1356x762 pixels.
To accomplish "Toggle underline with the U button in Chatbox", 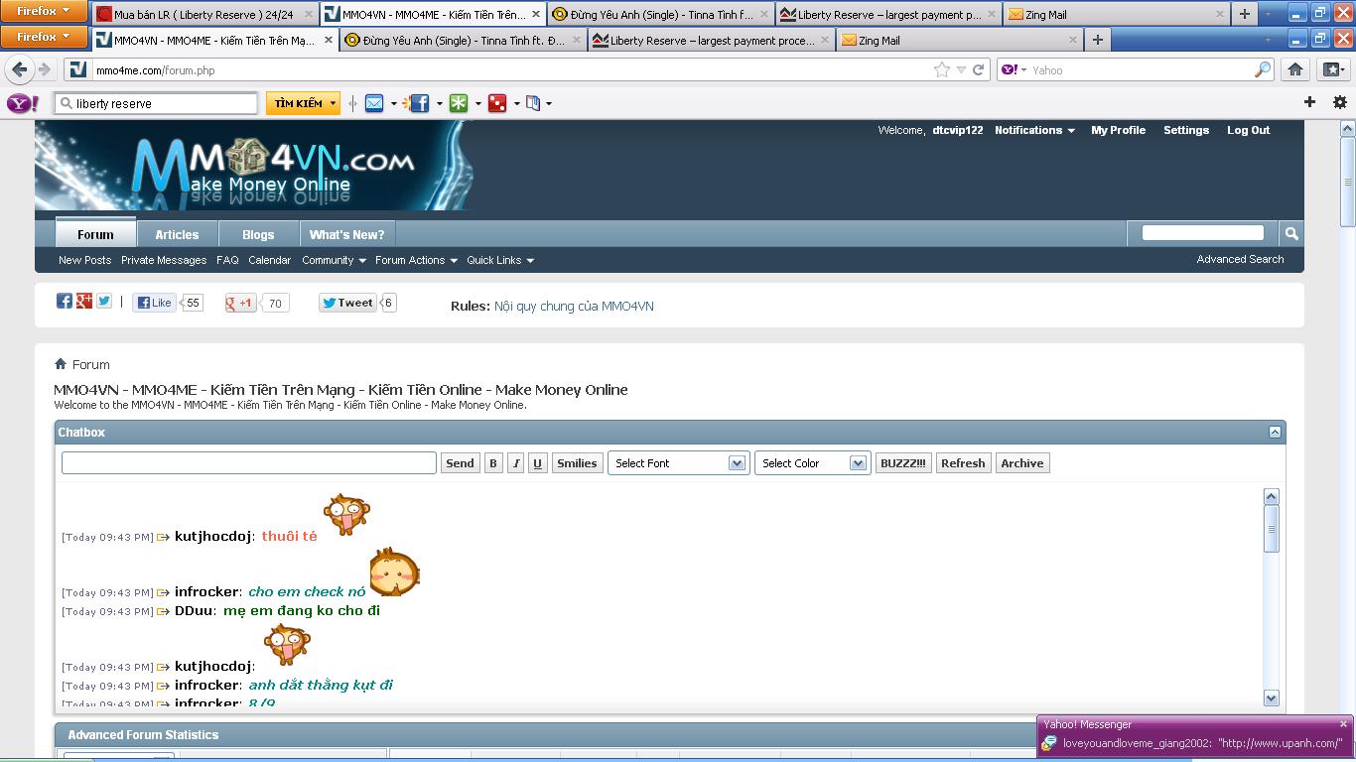I will click(x=537, y=463).
